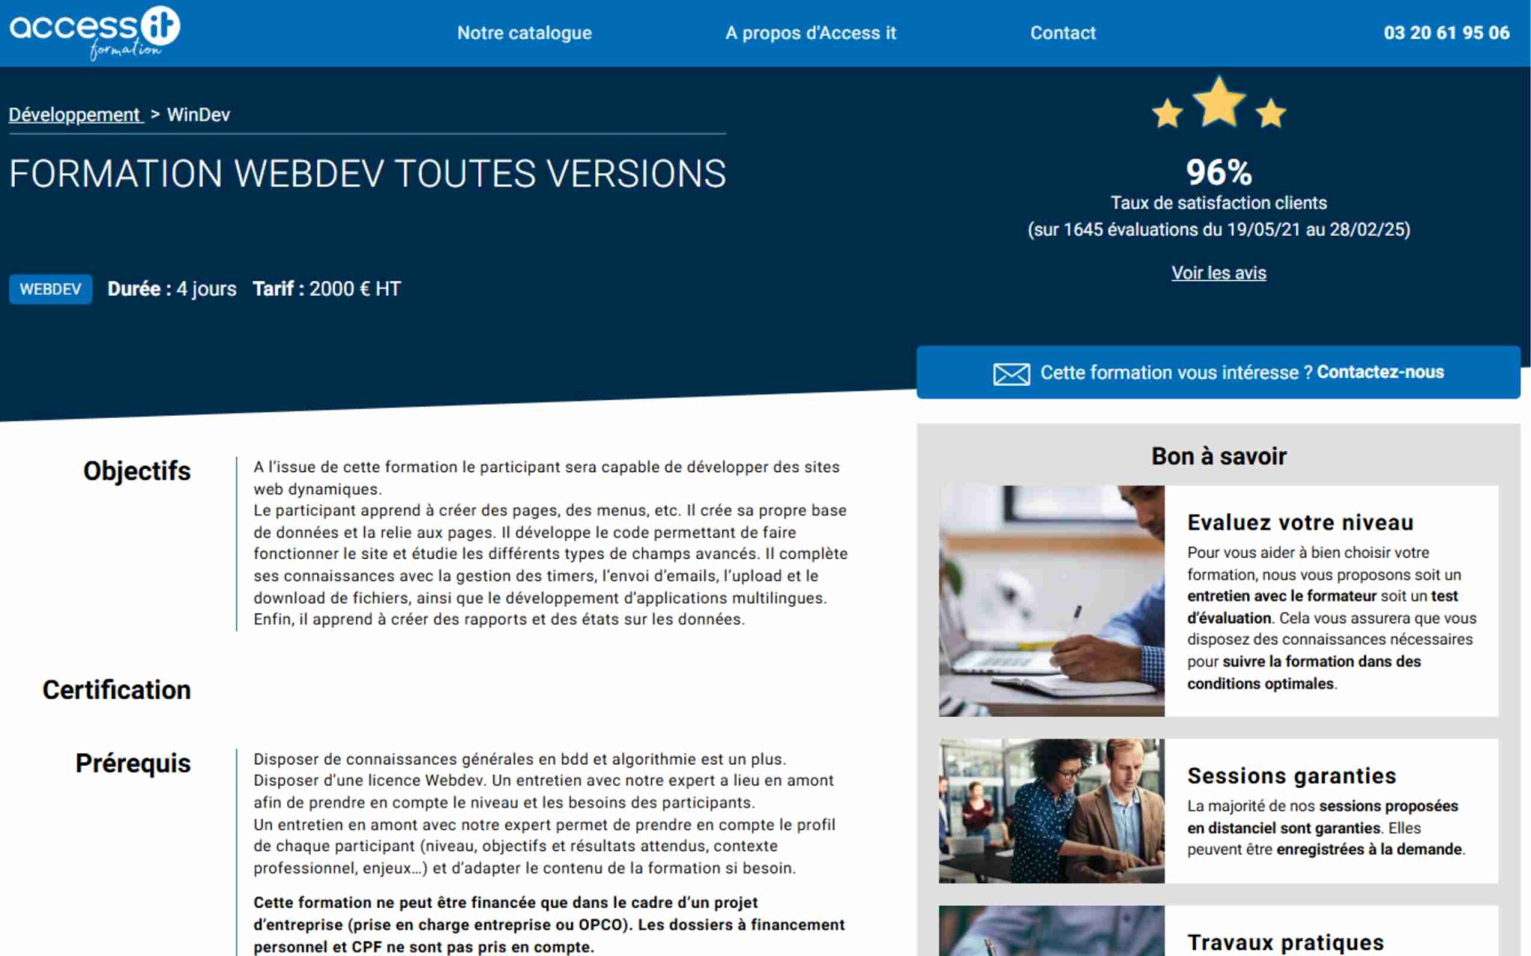Open the Notre catalogue menu
Viewport: 1531px width, 956px height.
click(x=524, y=33)
